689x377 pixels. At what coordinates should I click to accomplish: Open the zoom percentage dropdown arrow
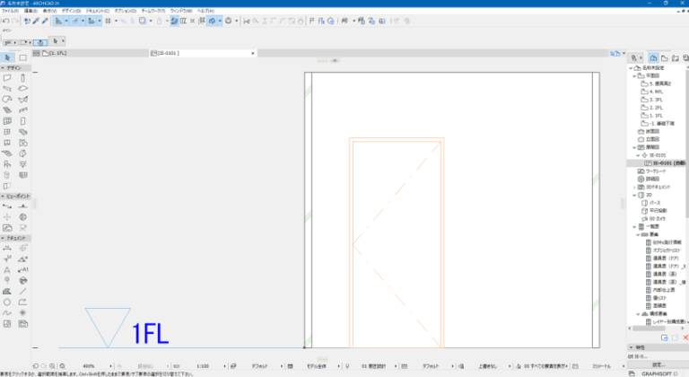(x=110, y=366)
